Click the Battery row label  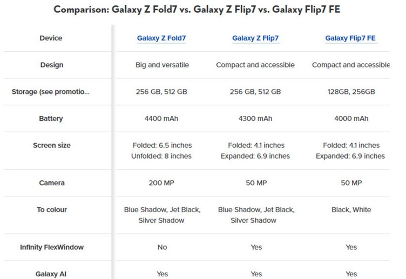(51, 119)
